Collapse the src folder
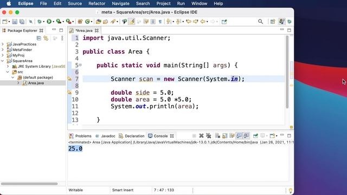The height and width of the screenshot is (195, 347). click(8, 71)
